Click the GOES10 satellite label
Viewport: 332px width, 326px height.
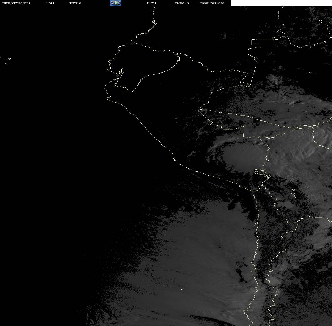[x=75, y=3]
